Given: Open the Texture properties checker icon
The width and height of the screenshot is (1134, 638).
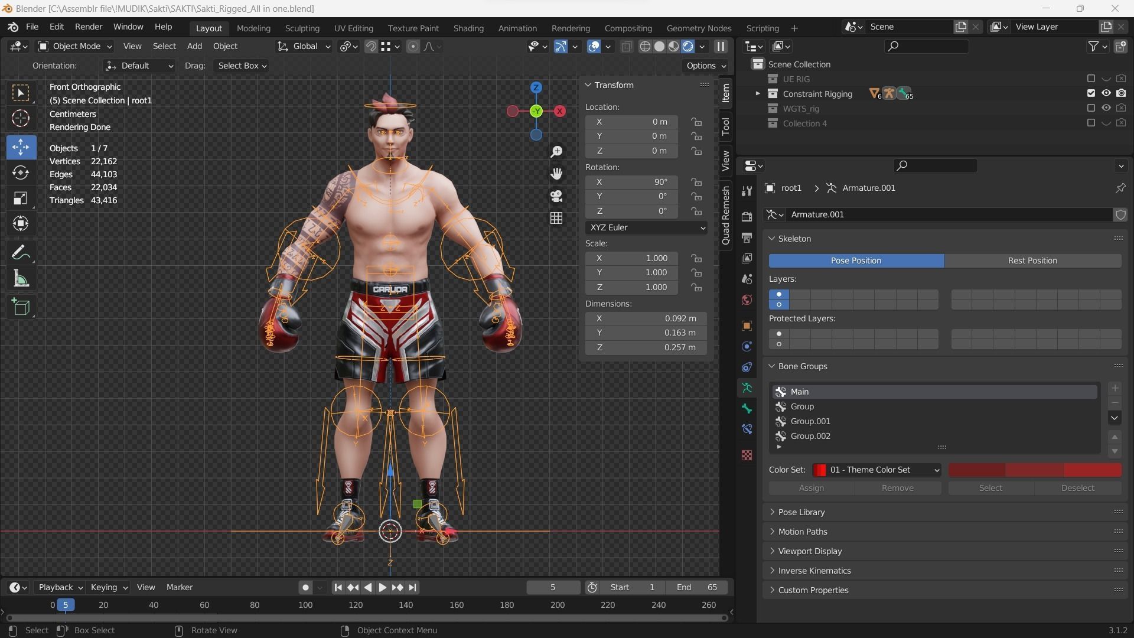Looking at the screenshot, I should pos(747,455).
